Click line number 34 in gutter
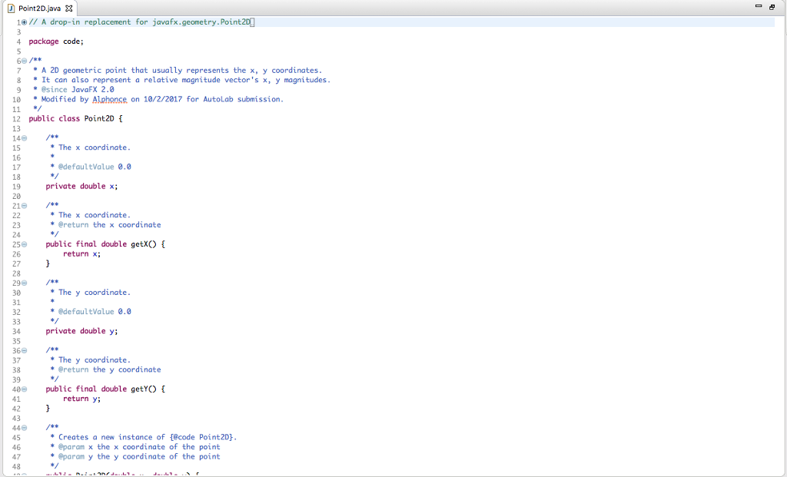The image size is (787, 477). tap(17, 332)
